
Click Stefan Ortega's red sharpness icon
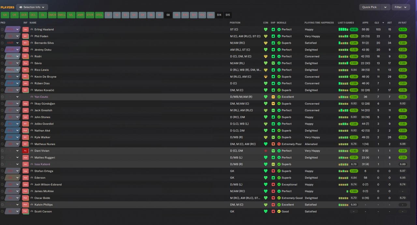[273, 171]
